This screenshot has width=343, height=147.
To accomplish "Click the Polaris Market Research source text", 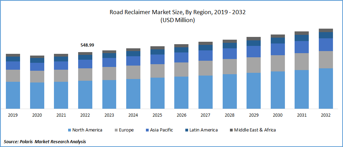I will pos(45,141).
